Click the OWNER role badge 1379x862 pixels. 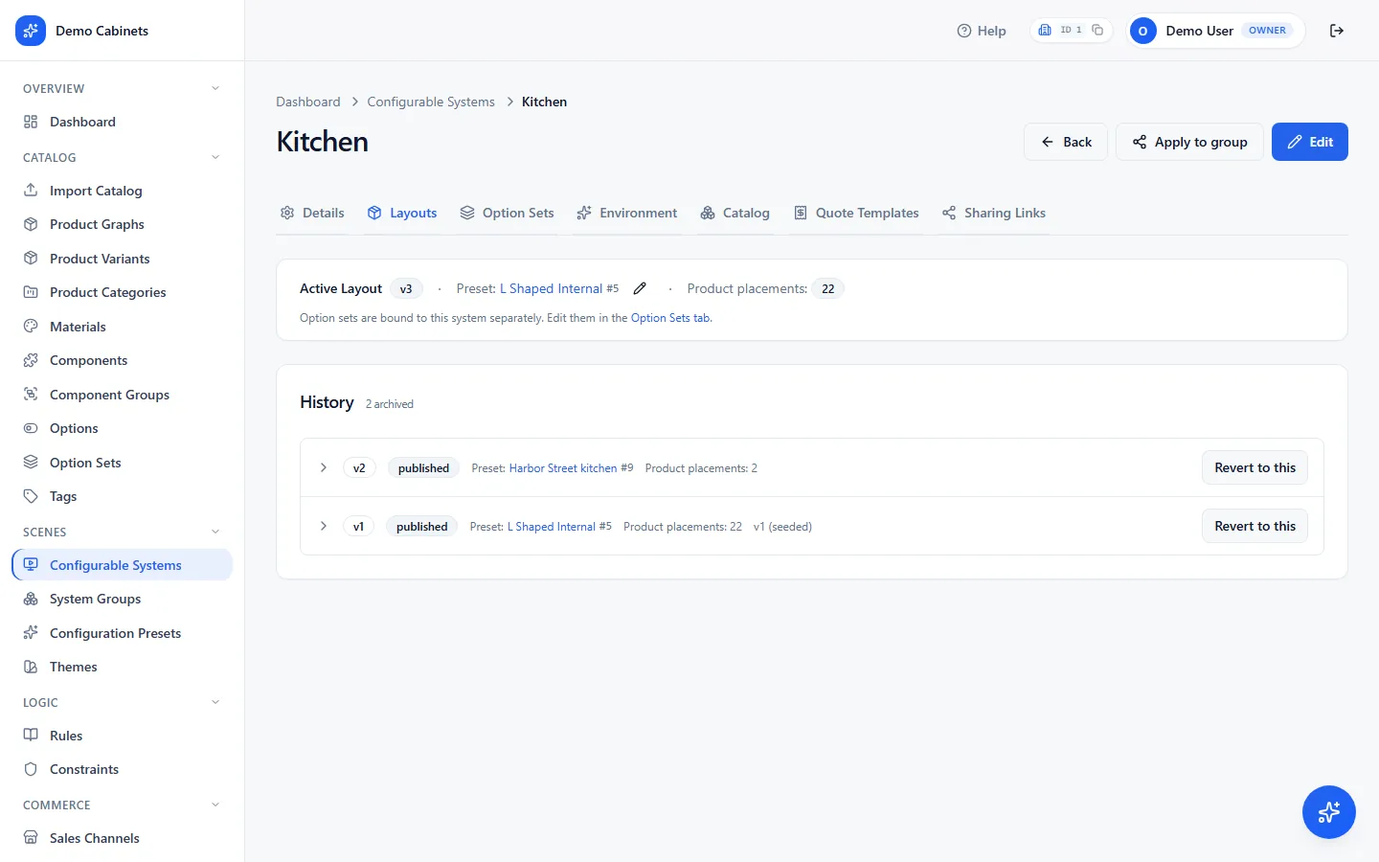click(1267, 31)
